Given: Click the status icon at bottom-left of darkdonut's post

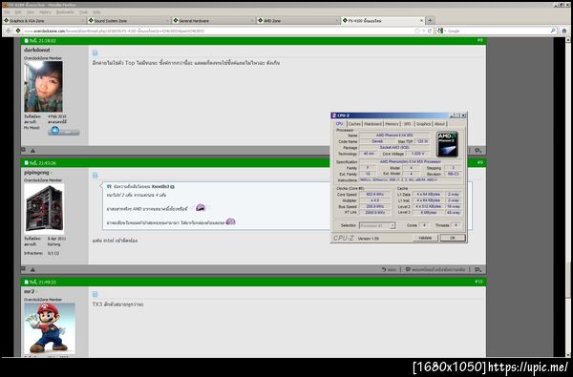Looking at the screenshot, I should pyautogui.click(x=23, y=150).
